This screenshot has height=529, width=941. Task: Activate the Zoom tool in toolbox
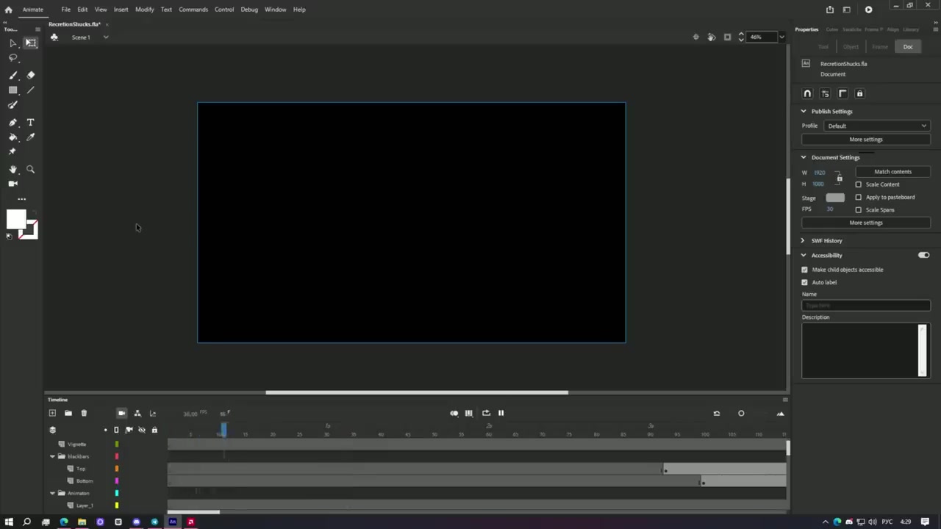click(30, 170)
